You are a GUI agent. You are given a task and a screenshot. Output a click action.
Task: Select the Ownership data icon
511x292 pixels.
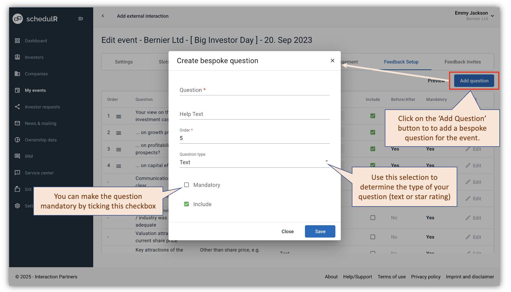17,140
